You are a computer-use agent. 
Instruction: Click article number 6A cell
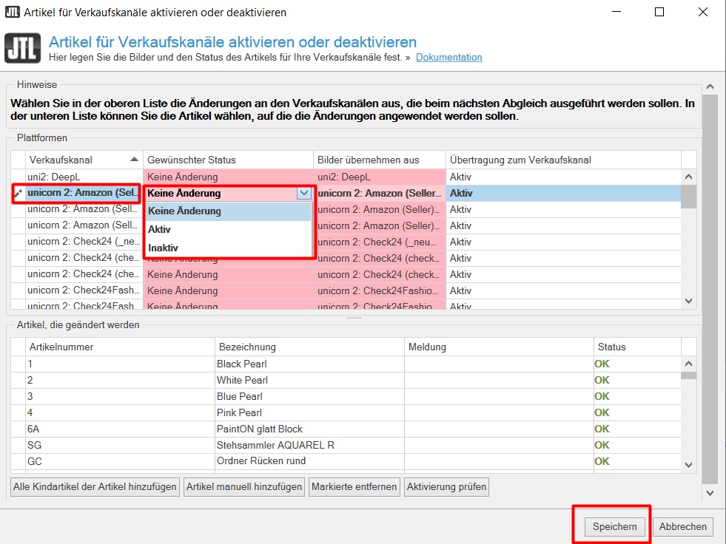tap(120, 429)
